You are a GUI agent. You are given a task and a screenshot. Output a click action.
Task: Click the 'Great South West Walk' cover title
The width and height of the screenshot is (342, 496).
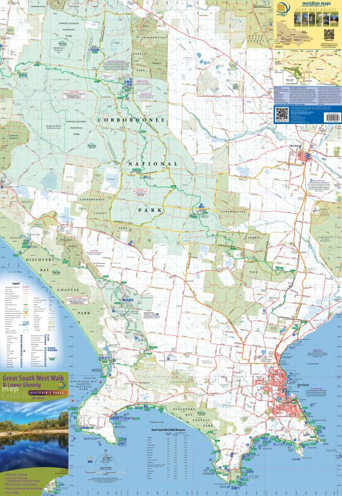(33, 378)
